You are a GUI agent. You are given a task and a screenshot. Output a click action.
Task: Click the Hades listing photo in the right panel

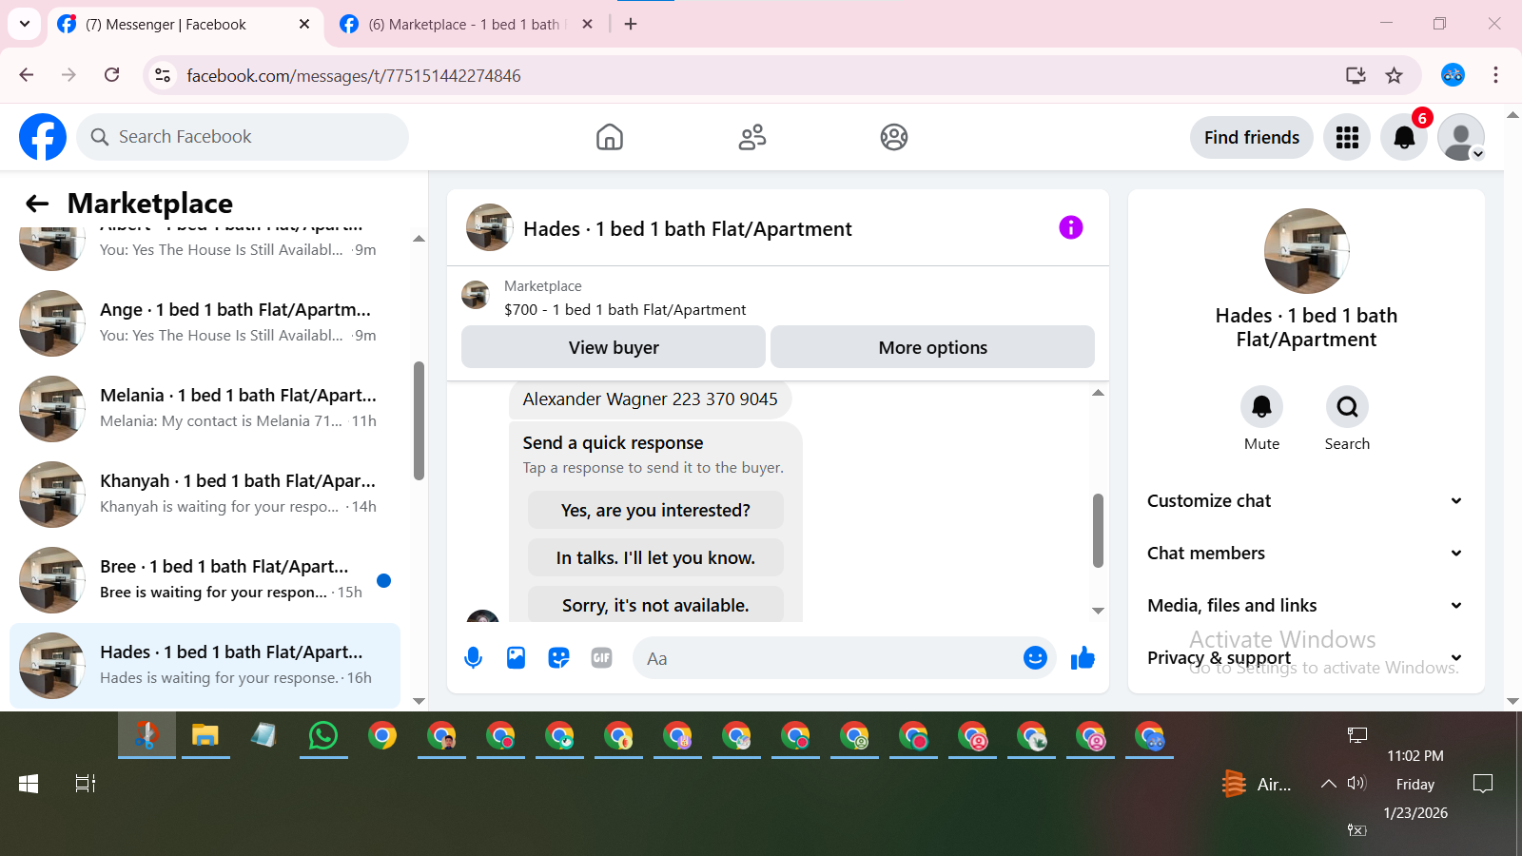tap(1306, 251)
